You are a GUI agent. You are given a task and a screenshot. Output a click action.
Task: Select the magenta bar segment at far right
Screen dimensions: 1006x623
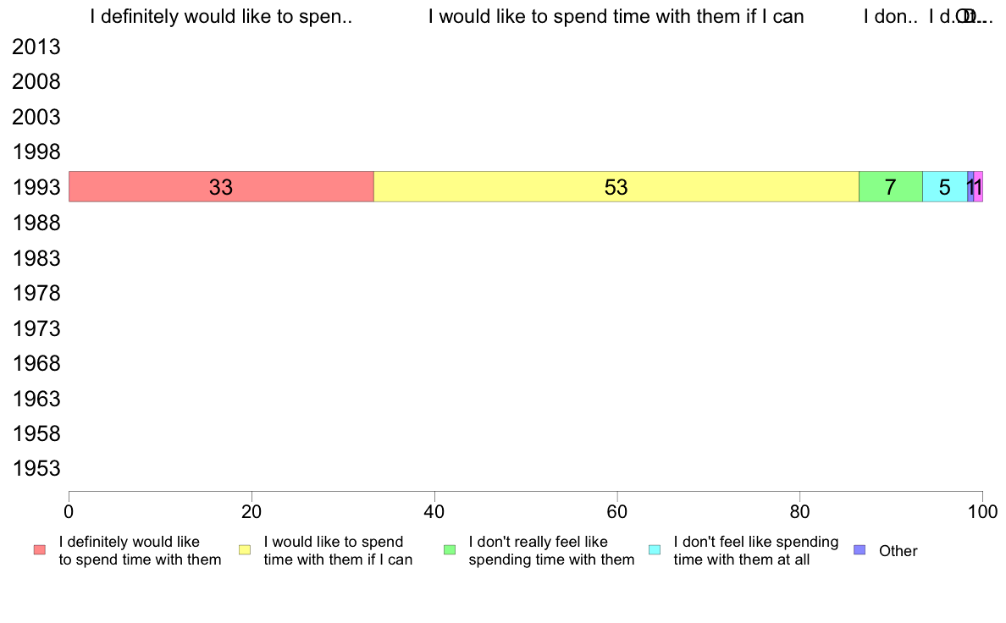(978, 187)
